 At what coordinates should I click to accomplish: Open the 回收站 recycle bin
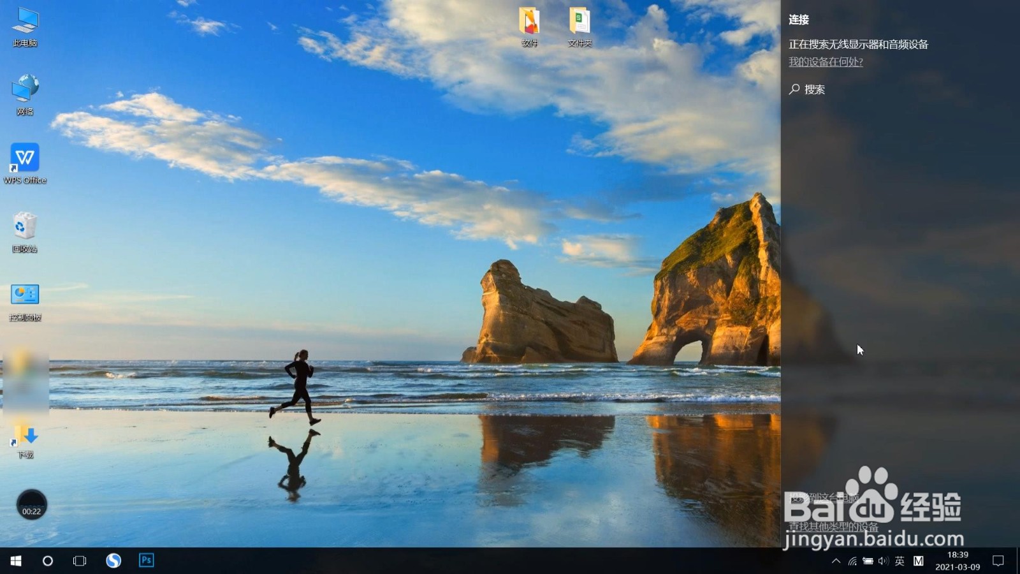[25, 232]
